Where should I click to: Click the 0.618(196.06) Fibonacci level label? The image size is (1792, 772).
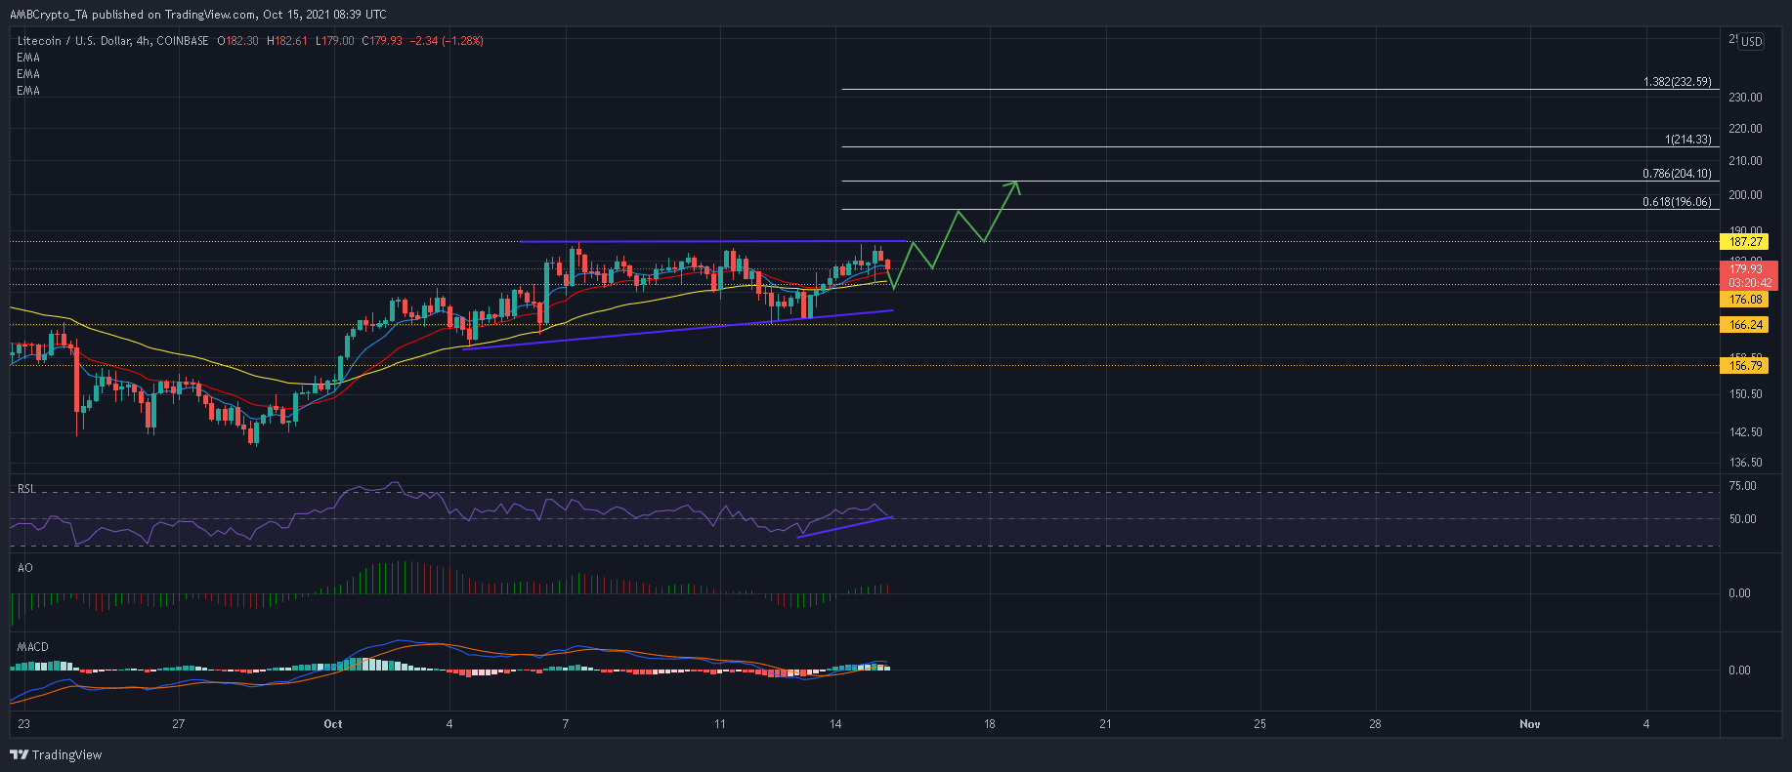click(1678, 202)
